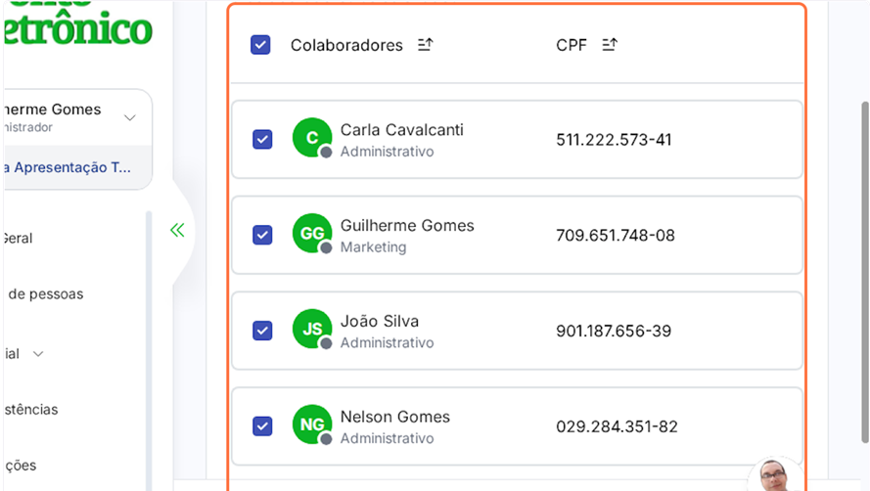Expand the sidebar submenu chevron
The height and width of the screenshot is (491, 870).
[x=38, y=354]
